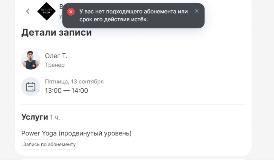The height and width of the screenshot is (162, 274).
Task: Click the salon subtitle under the name
Action: 61,16
